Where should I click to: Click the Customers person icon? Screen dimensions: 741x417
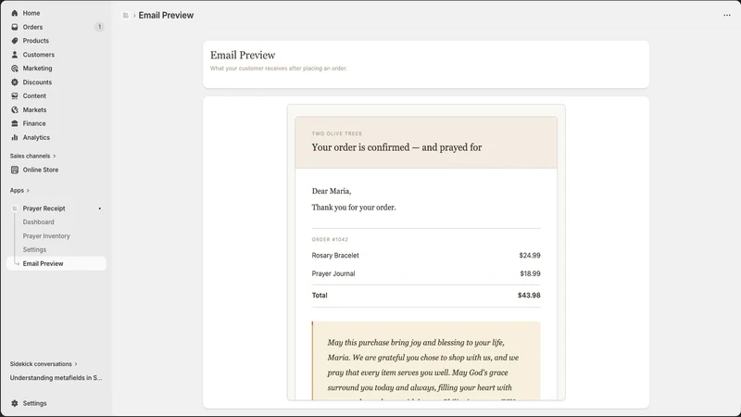(15, 55)
